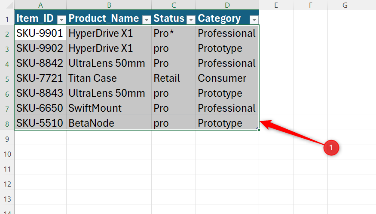Select cell SKU-9901
Viewport: 376px width, 214px height.
pos(40,33)
